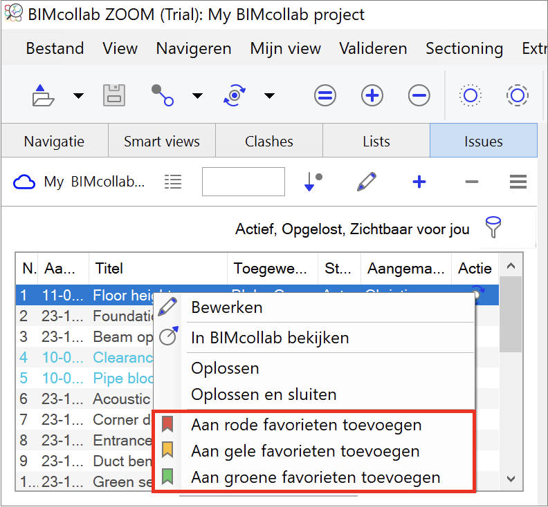
Task: Switch to the Navigatie tab
Action: pyautogui.click(x=54, y=142)
